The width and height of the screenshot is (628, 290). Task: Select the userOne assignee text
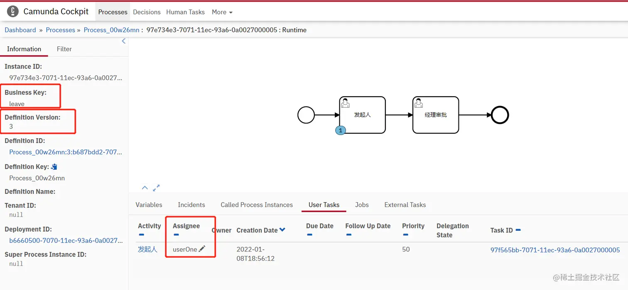185,249
